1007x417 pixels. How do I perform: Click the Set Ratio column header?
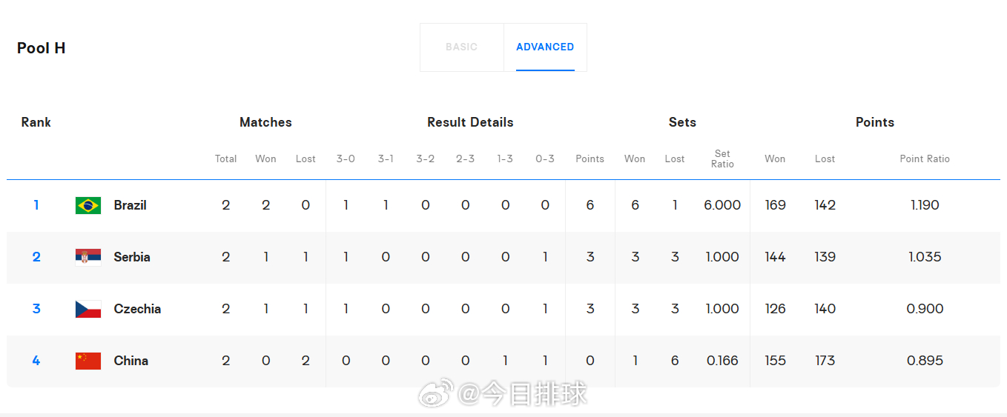coord(722,159)
